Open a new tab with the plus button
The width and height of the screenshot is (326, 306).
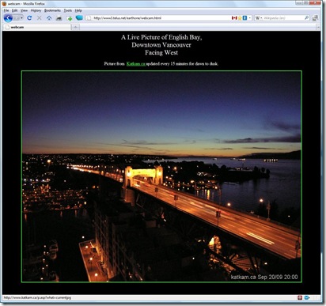[75, 27]
